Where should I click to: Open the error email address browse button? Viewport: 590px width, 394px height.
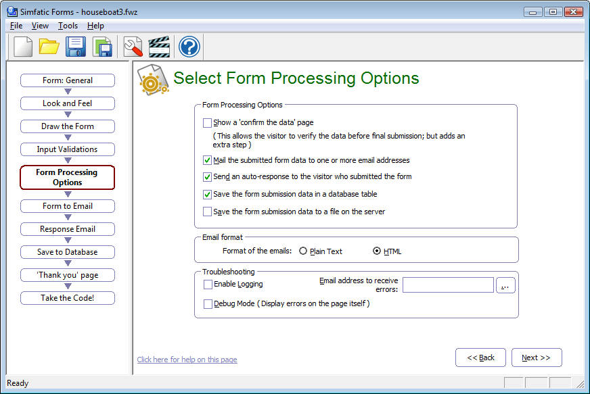click(505, 285)
